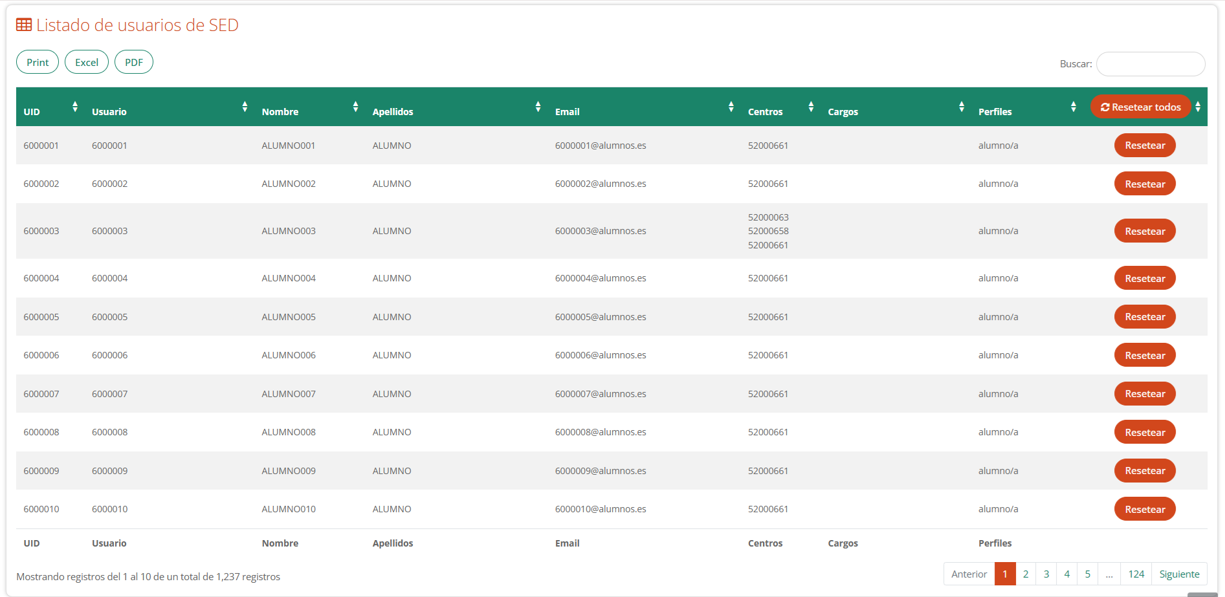Sort by Perfiles column arrows
The image size is (1225, 597).
point(1073,107)
